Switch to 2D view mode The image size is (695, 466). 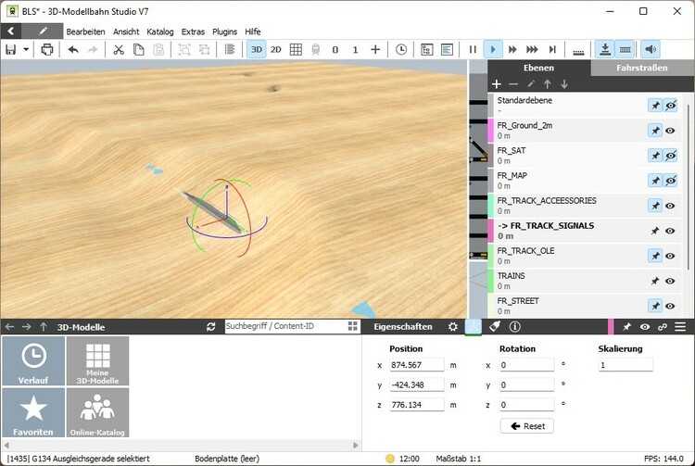[275, 49]
